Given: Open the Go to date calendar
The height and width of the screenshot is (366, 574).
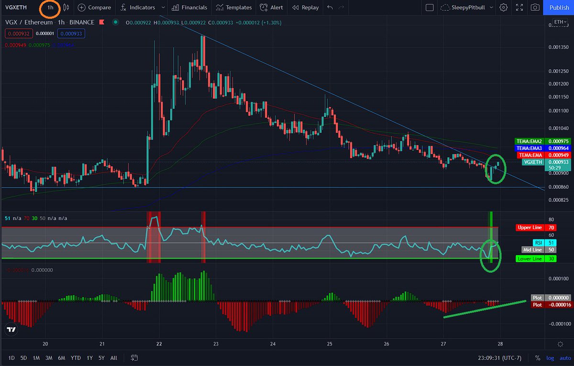Looking at the screenshot, I should pyautogui.click(x=134, y=357).
